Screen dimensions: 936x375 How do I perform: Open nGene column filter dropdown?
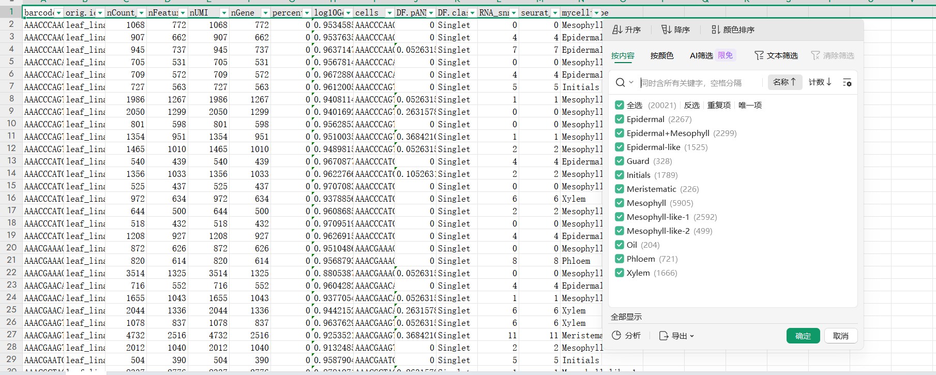[x=265, y=12]
